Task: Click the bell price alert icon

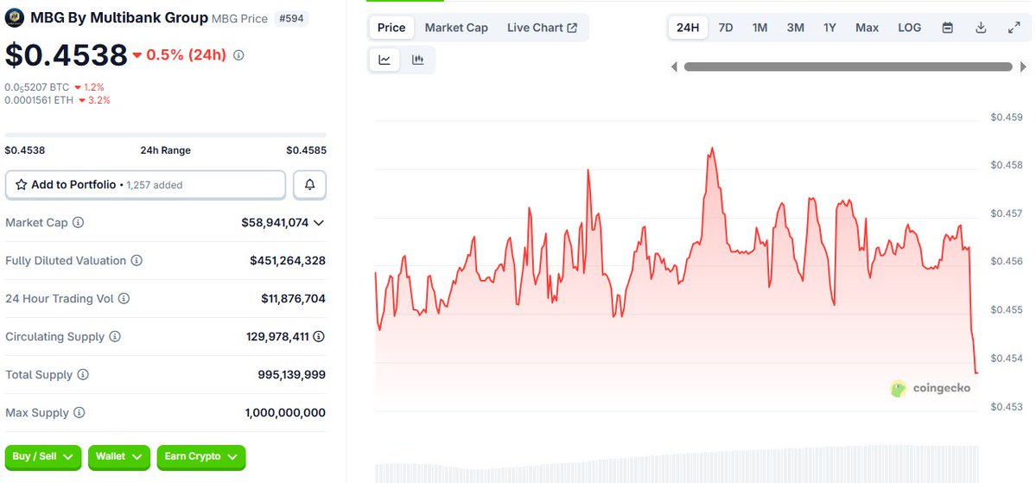Action: pos(310,185)
